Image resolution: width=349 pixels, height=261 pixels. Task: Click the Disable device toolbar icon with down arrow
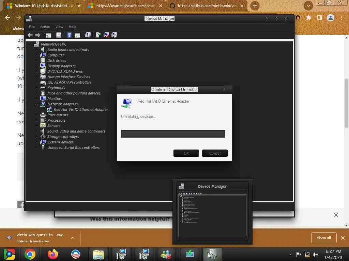coord(114,35)
